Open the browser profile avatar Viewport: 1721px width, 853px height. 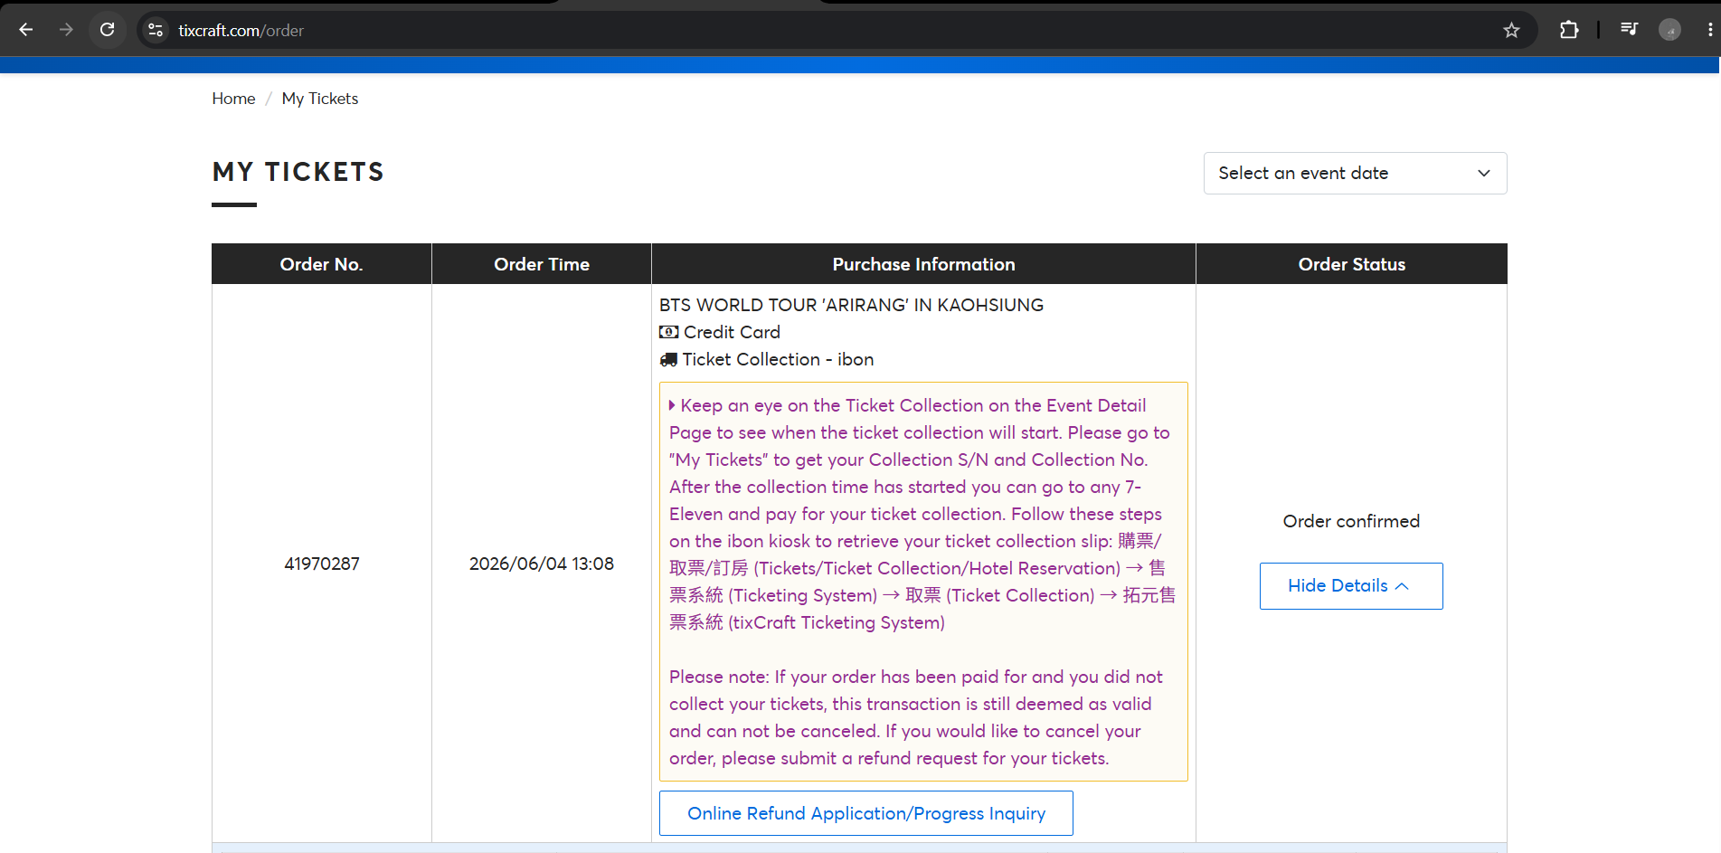1669,30
